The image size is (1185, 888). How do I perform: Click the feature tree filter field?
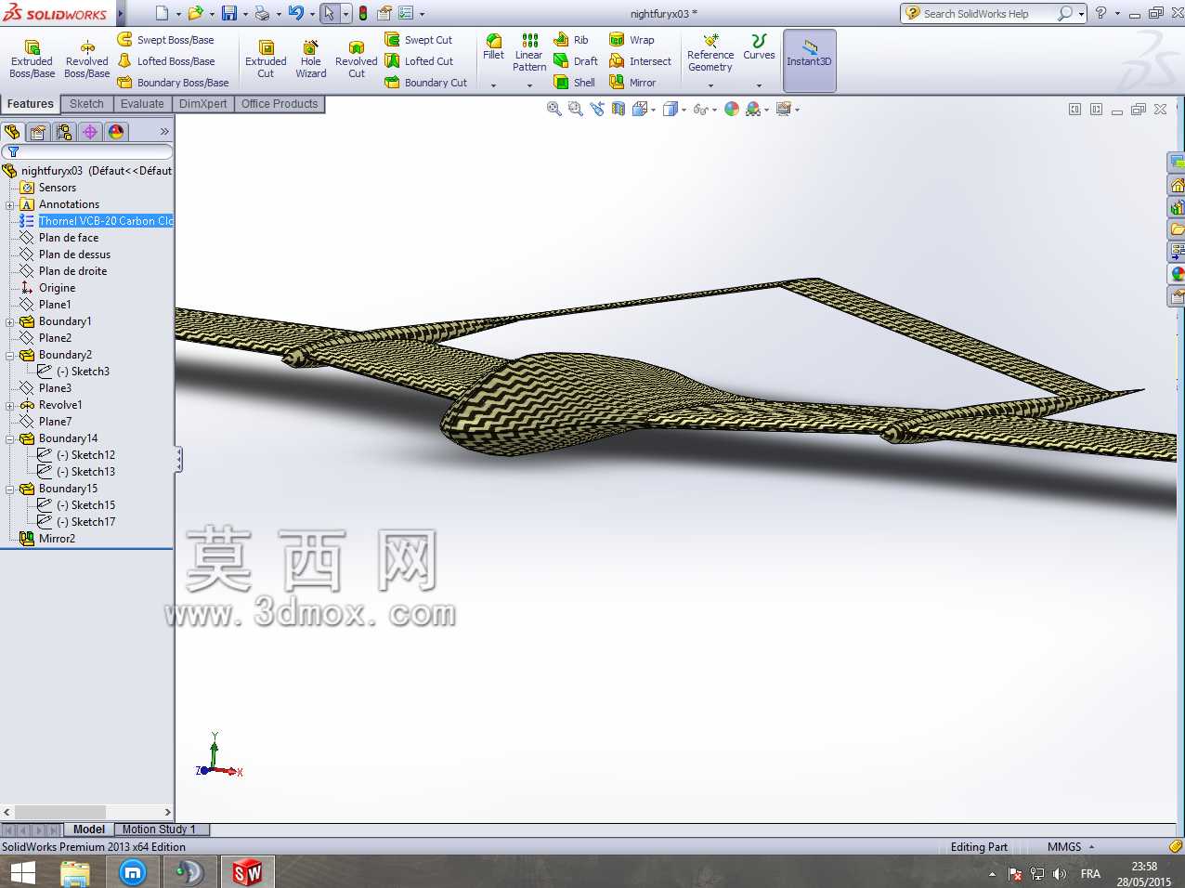coord(87,151)
